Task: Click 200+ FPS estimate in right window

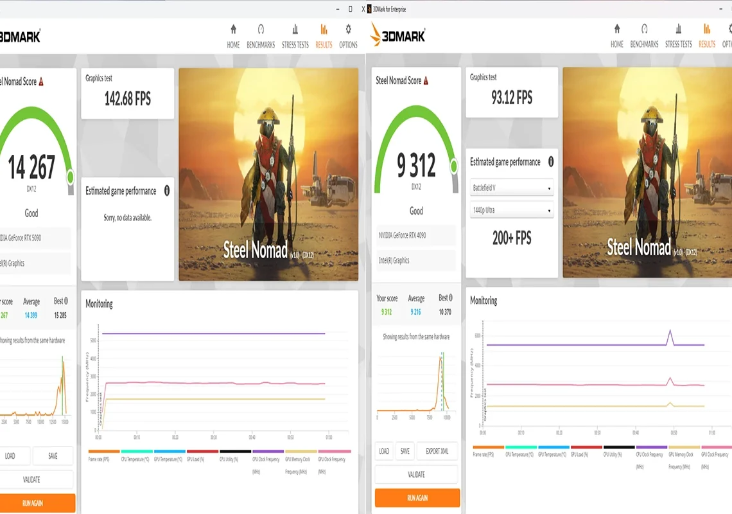Action: pos(512,238)
